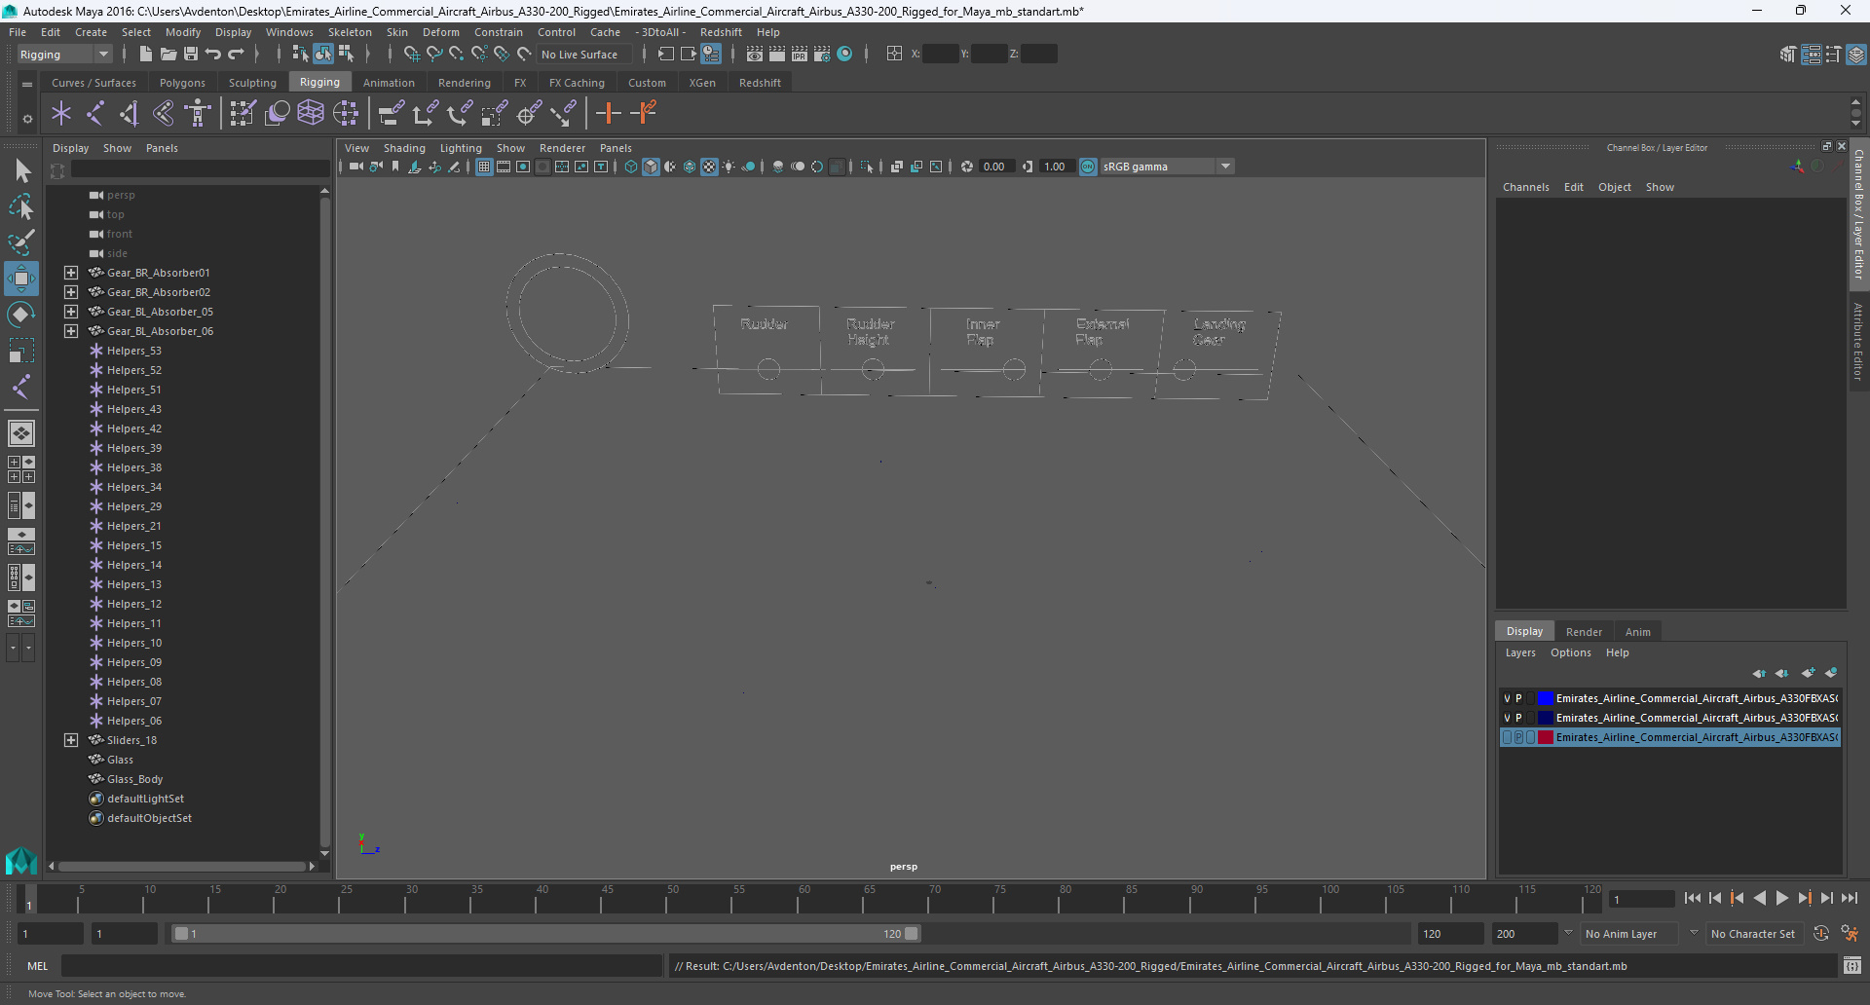This screenshot has height=1005, width=1870.
Task: Open the Rigging menu set dropdown
Action: (x=64, y=55)
